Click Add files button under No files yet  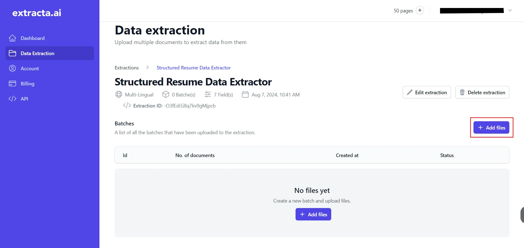point(313,214)
